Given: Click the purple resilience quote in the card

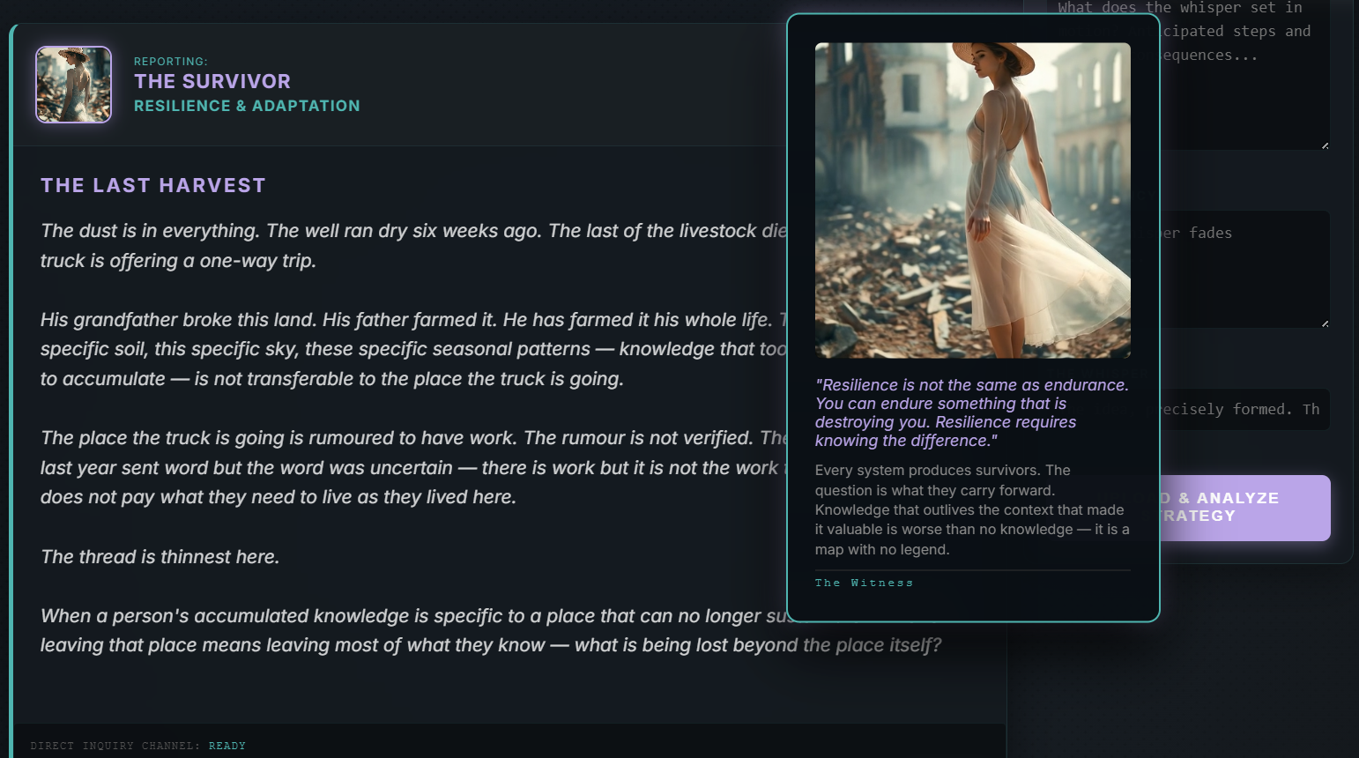Looking at the screenshot, I should [971, 412].
